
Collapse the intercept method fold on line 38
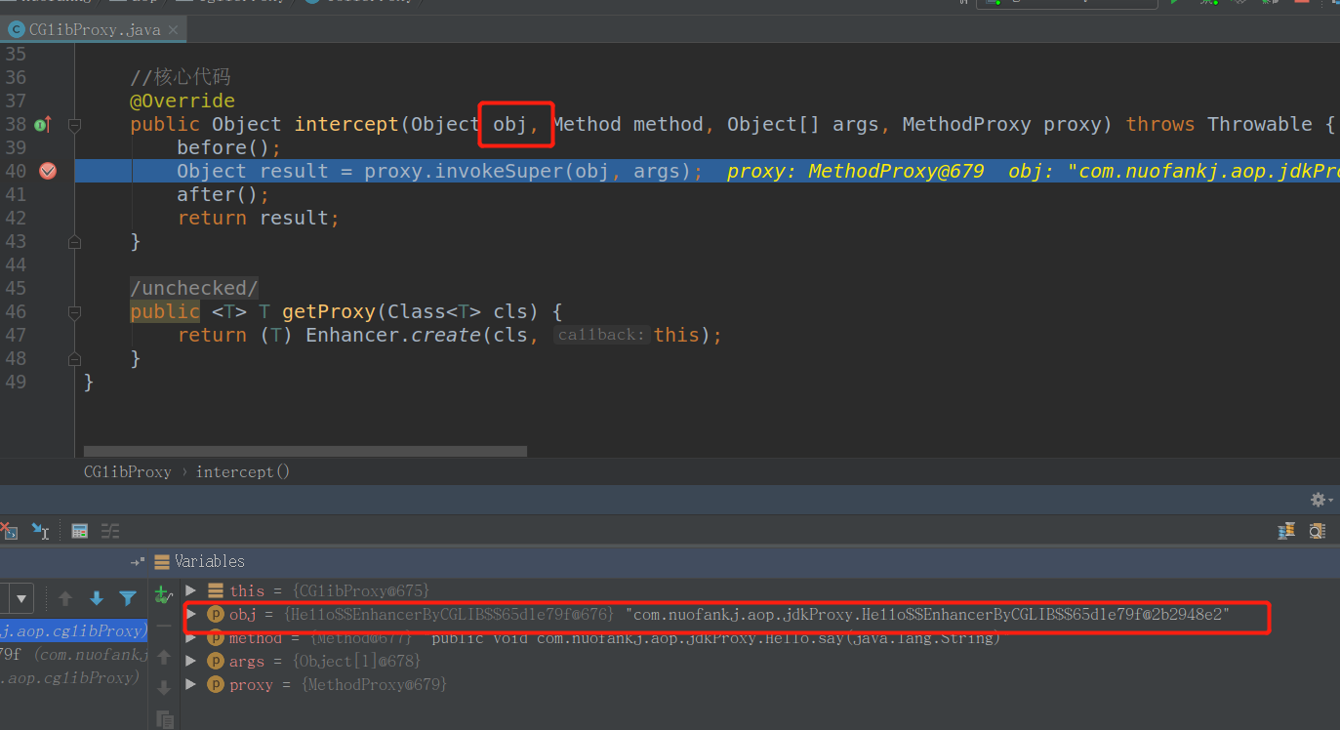[74, 124]
